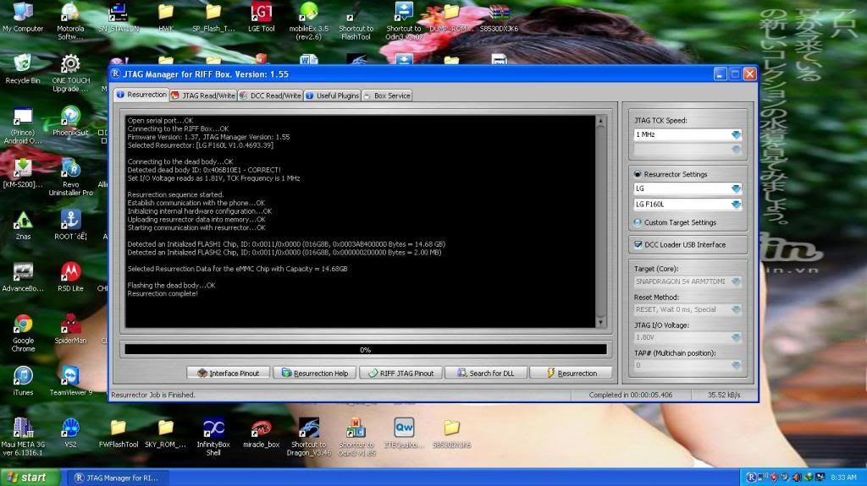Expand the Target (Core) dropdown
867x486 pixels.
point(736,281)
